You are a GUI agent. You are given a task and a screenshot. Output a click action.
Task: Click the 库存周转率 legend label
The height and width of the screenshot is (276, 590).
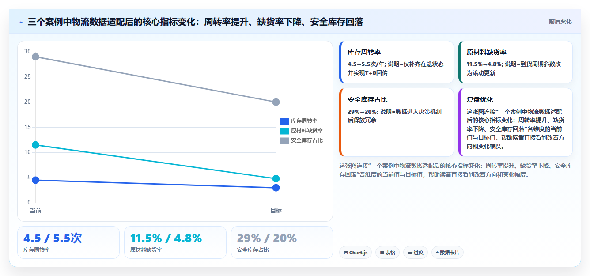click(304, 121)
